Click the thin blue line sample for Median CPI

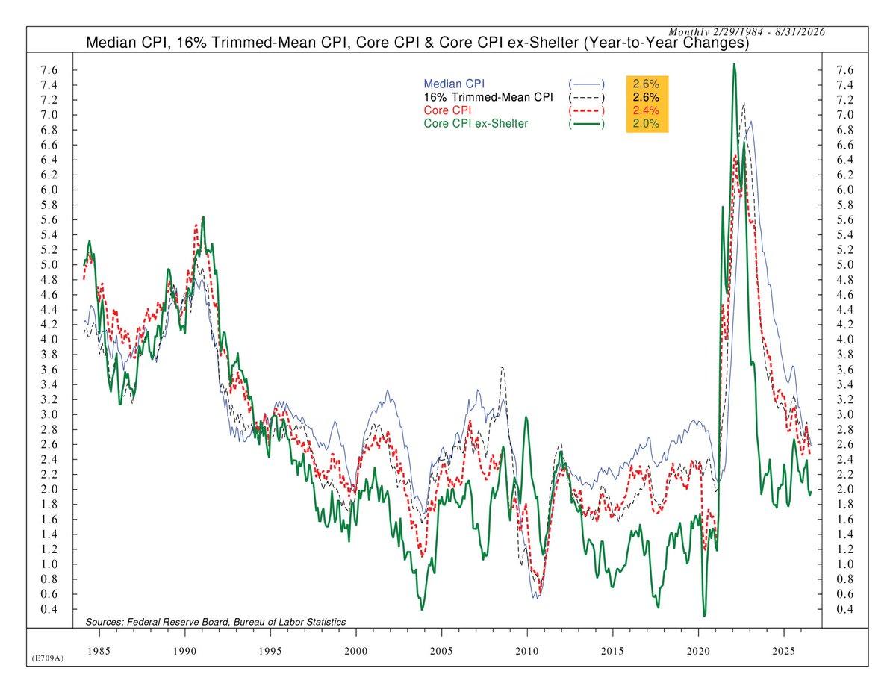587,83
